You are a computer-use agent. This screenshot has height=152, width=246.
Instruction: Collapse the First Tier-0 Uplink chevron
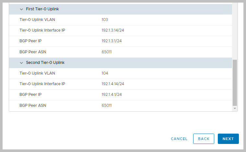tap(21, 9)
